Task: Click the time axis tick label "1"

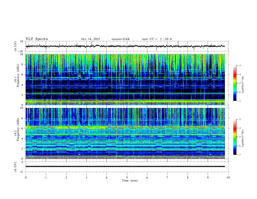Action: [46, 178]
